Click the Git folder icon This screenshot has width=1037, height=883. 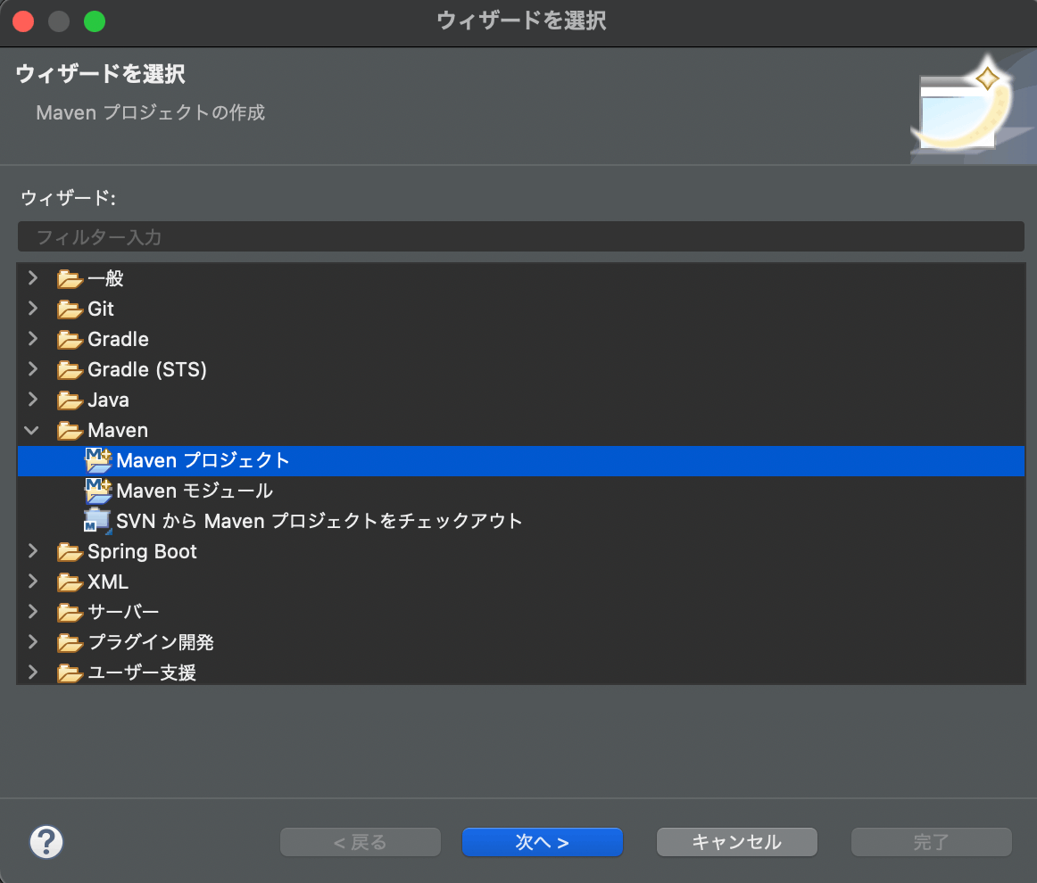pyautogui.click(x=70, y=309)
